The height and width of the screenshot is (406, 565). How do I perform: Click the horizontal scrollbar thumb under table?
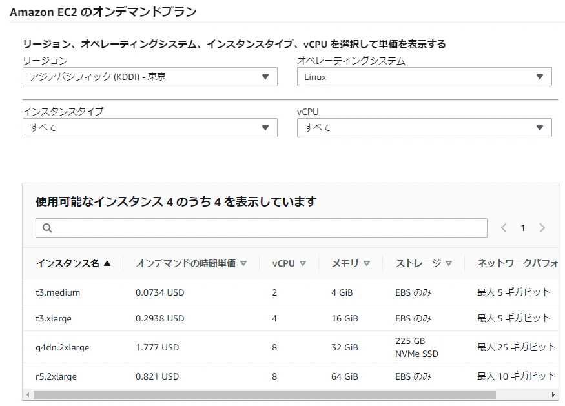265,395
